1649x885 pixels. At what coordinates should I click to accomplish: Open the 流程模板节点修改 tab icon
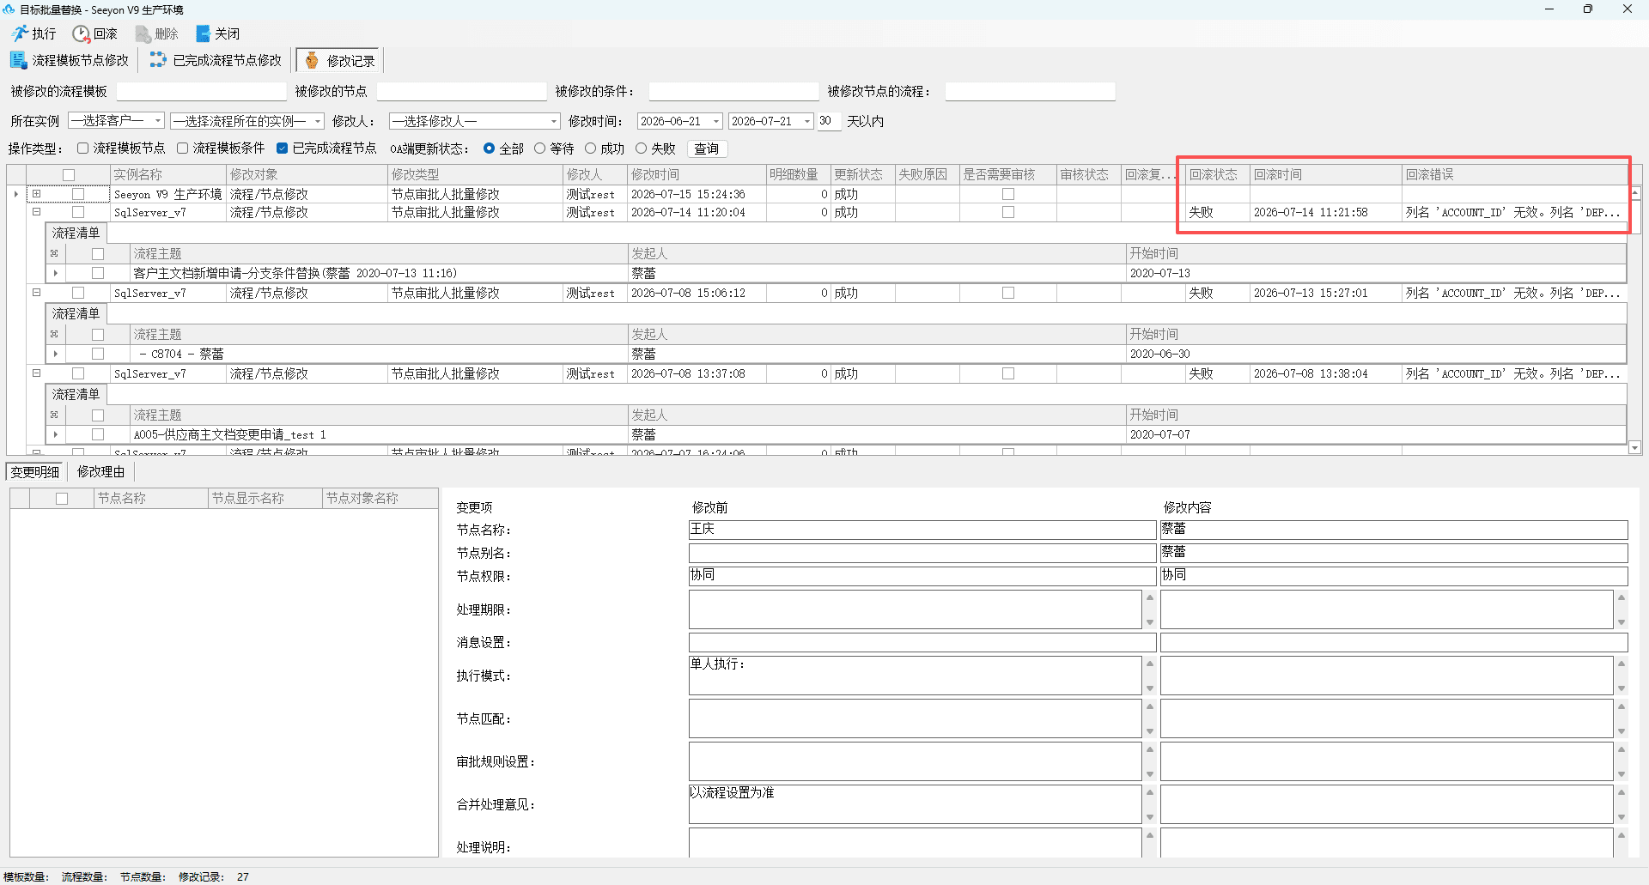18,60
